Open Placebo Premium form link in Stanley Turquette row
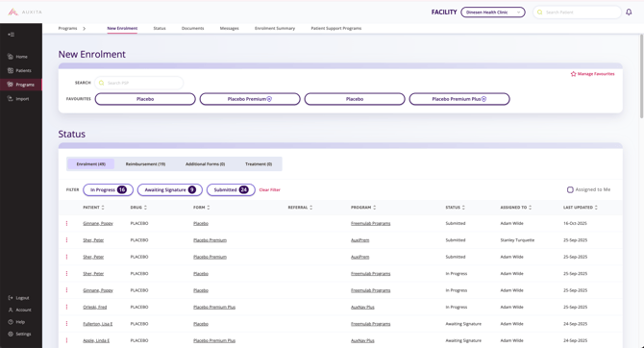 pos(210,240)
